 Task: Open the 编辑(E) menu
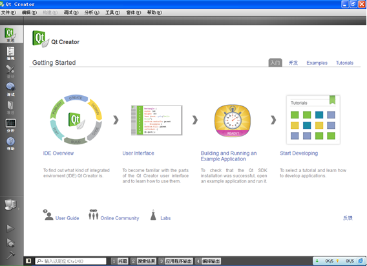pyautogui.click(x=29, y=12)
